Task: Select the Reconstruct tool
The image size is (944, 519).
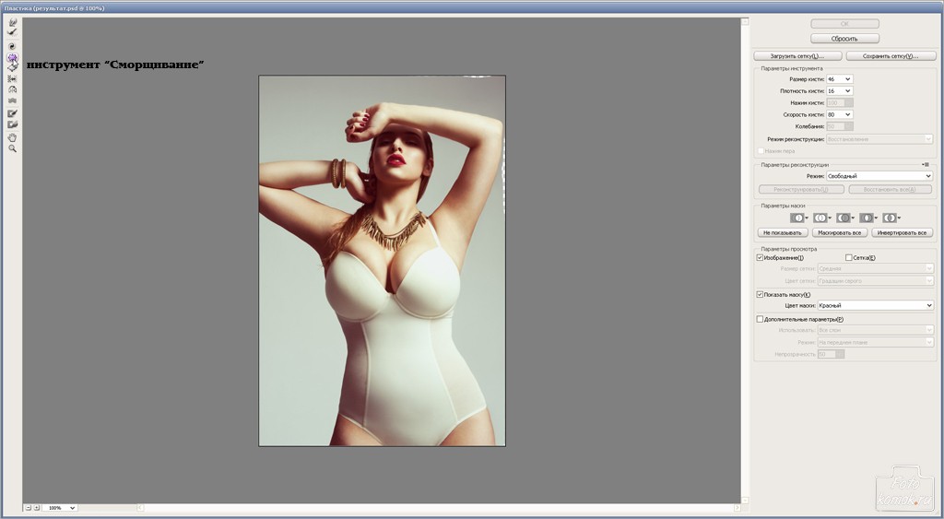Action: (x=12, y=32)
